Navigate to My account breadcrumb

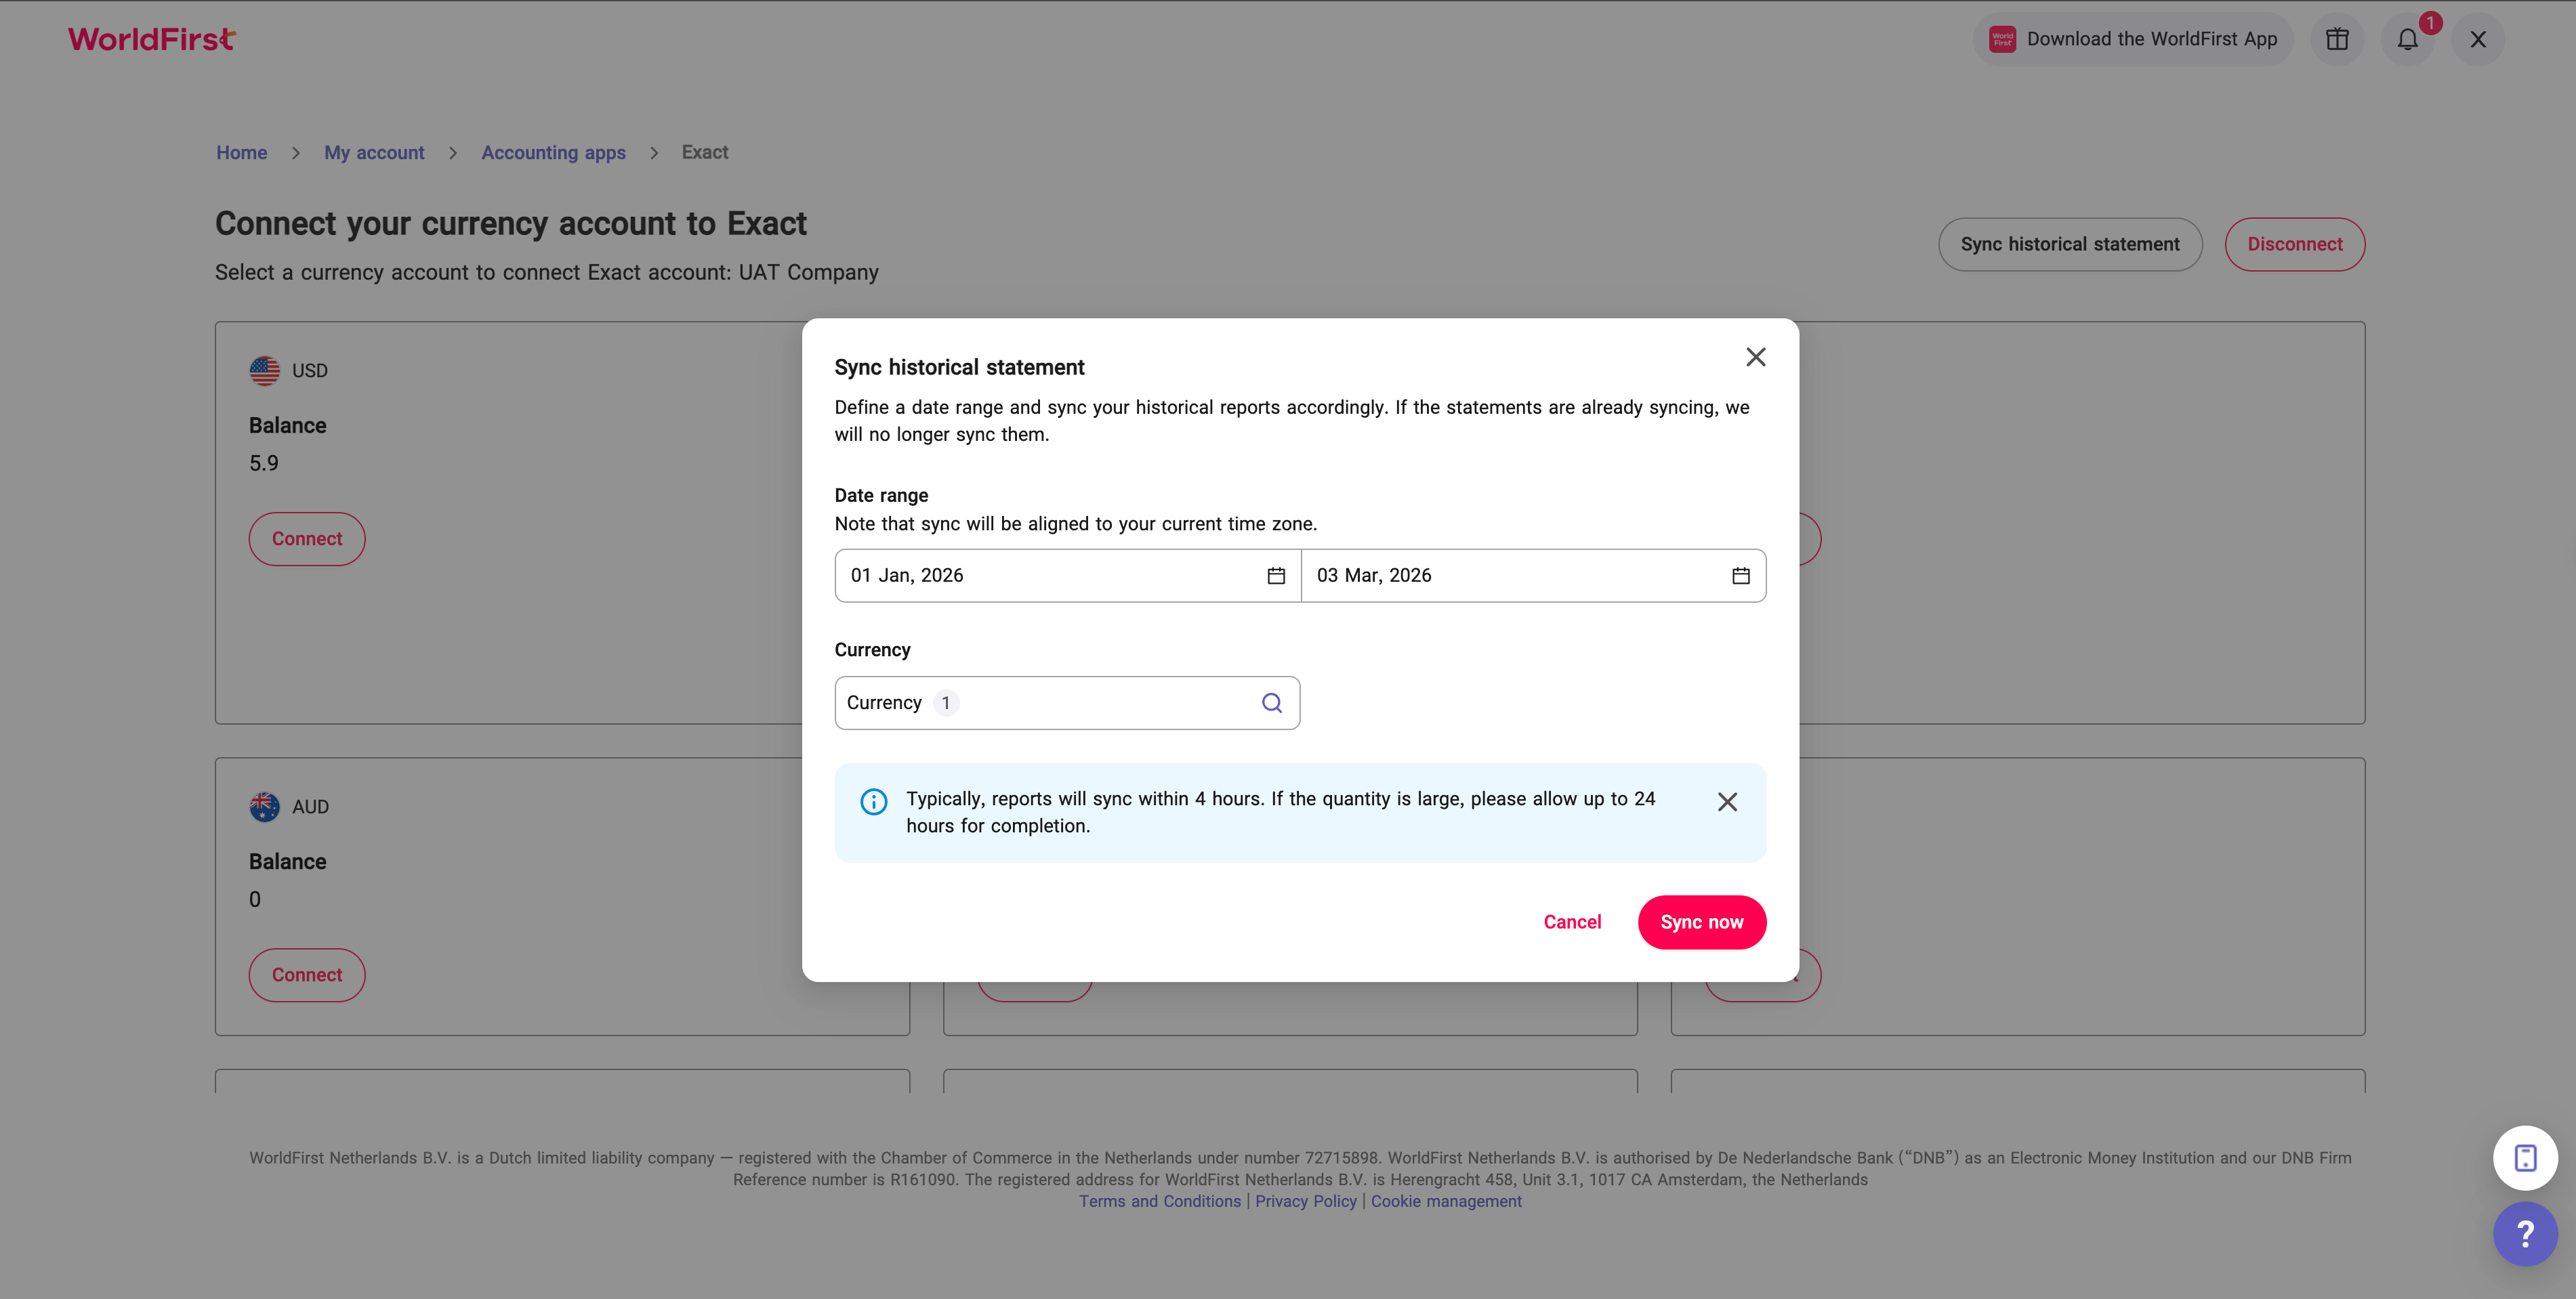click(374, 152)
